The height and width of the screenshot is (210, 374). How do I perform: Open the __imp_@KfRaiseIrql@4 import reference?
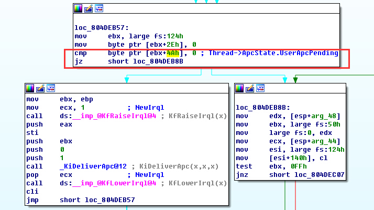[x=114, y=116]
